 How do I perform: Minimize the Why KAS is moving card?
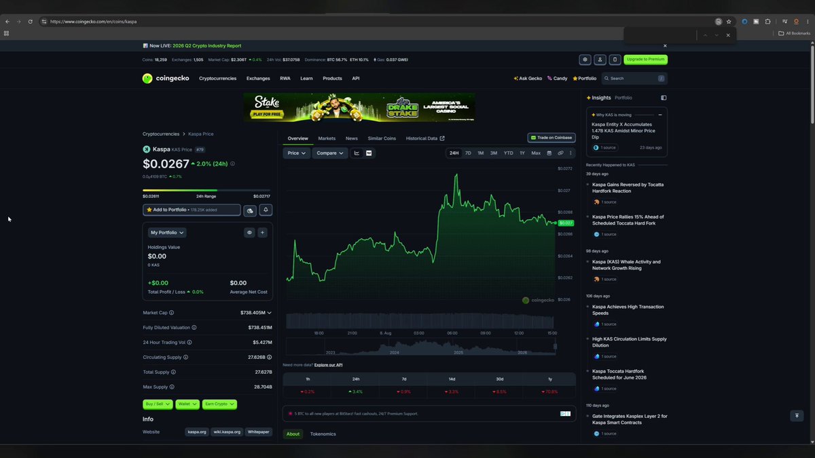660,115
